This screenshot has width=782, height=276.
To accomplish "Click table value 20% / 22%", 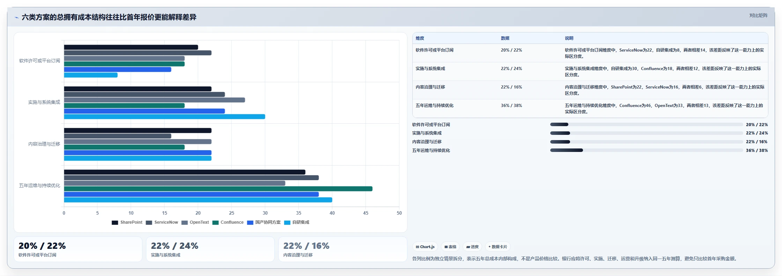I will 511,50.
